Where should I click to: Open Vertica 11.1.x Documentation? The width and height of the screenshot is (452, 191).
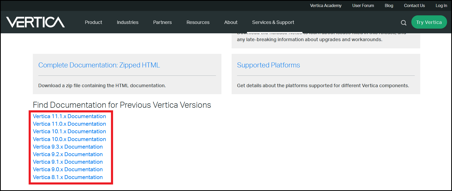[69, 116]
